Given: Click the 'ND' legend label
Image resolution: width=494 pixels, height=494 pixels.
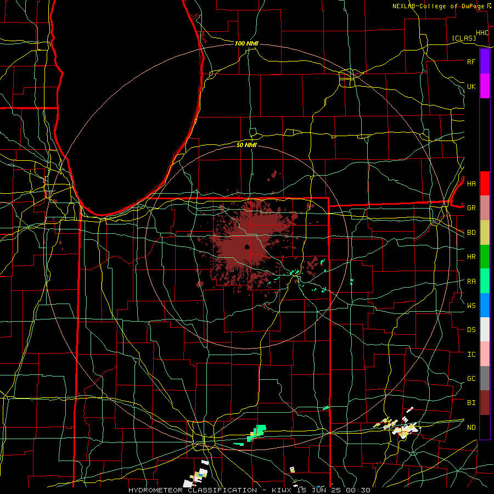Looking at the screenshot, I should [471, 427].
